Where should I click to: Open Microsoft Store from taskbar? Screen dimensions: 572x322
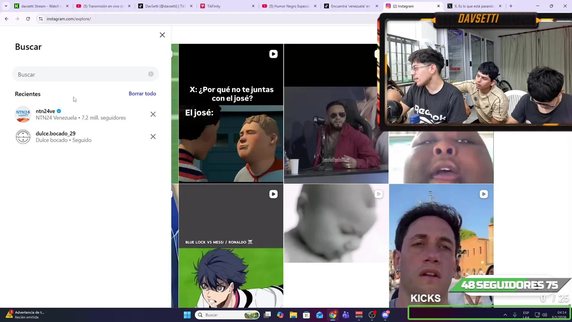click(x=307, y=315)
